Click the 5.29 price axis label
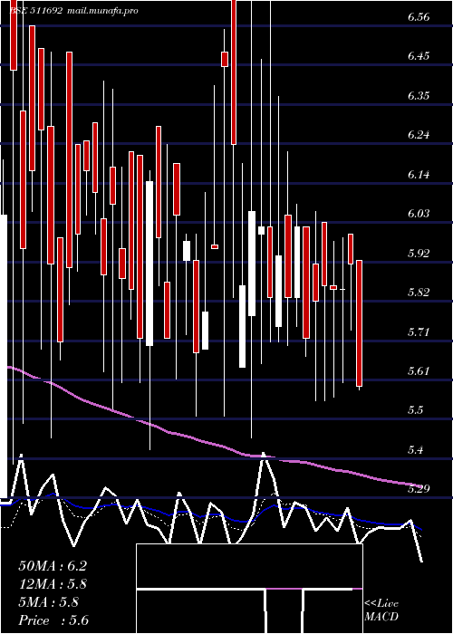453x634 pixels. (x=419, y=489)
